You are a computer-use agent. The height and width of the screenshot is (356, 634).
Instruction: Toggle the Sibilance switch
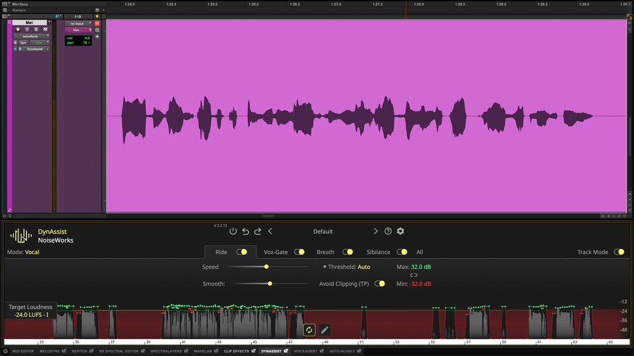pos(402,251)
